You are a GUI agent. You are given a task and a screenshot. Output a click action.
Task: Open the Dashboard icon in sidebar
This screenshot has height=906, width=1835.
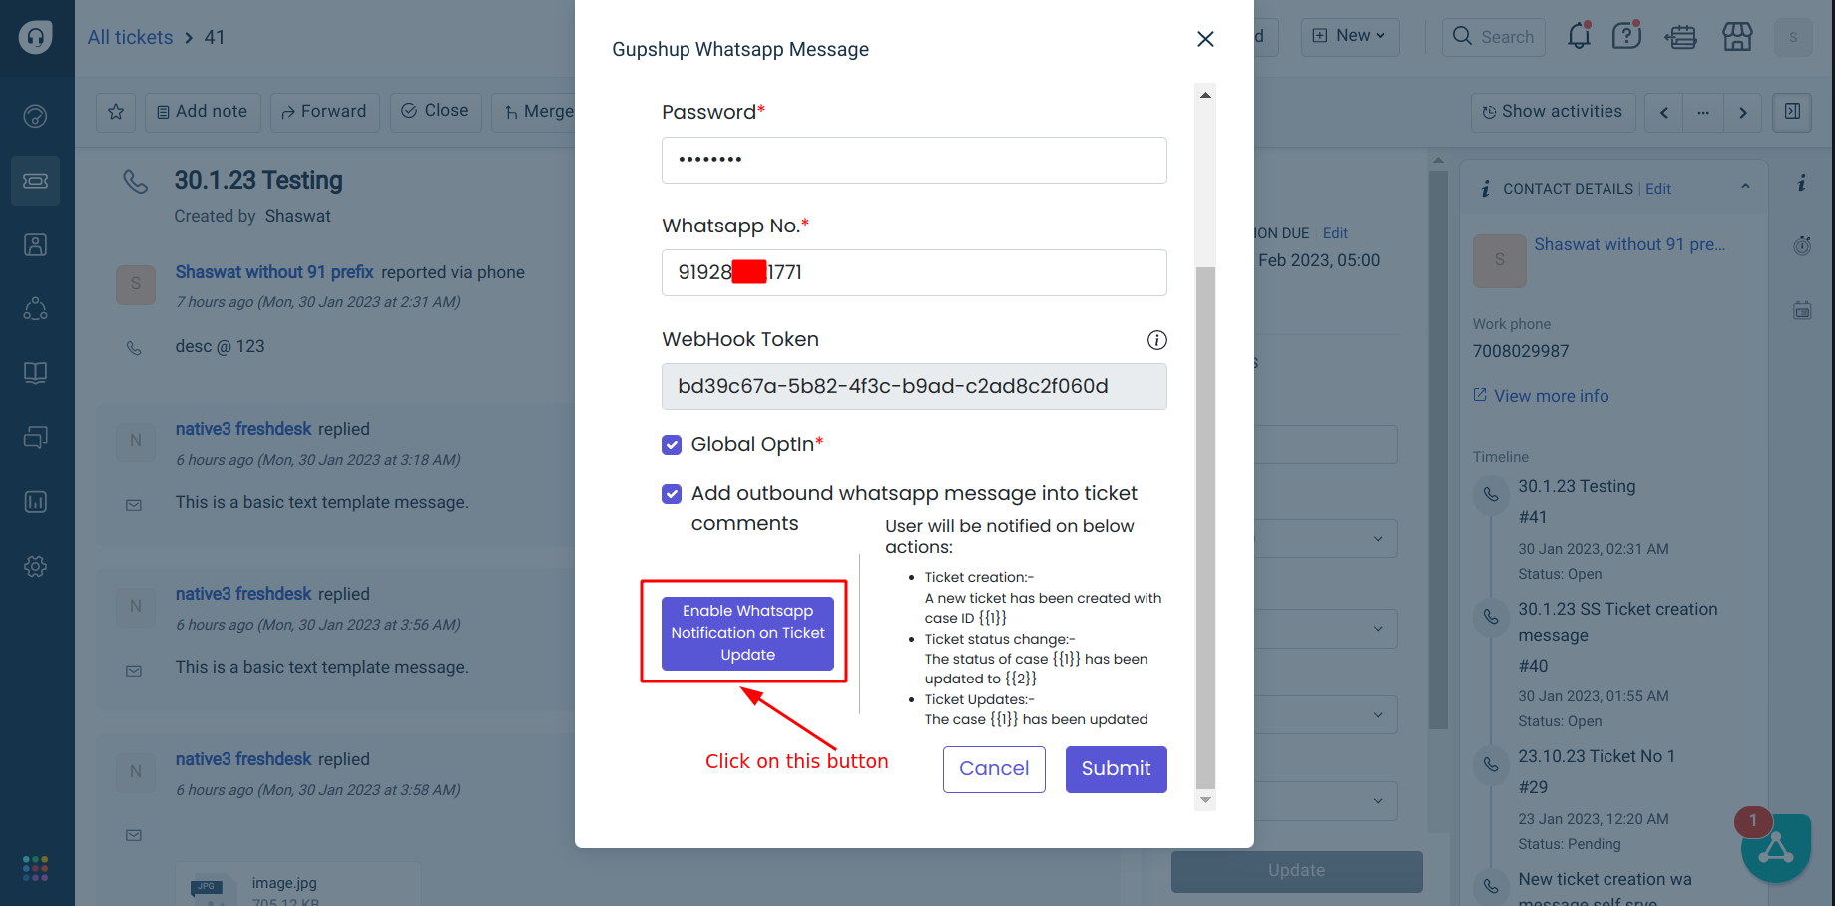point(35,117)
